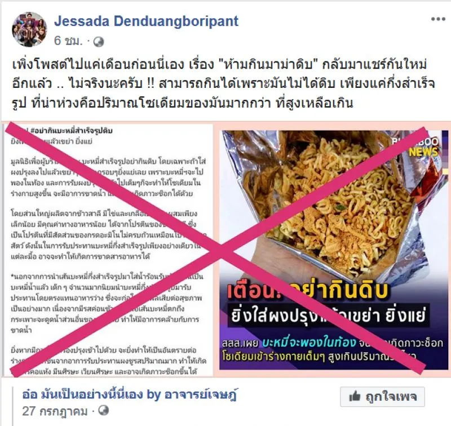451x426 pixels.
Task: Click the thumbs-up icon on ถูกใจเพจ button
Action: tap(355, 397)
